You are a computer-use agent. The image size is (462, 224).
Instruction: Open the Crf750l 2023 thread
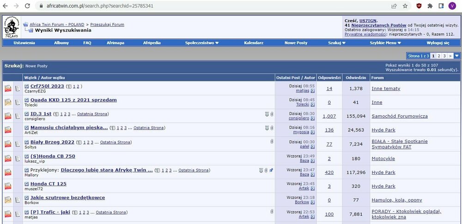tap(47, 86)
